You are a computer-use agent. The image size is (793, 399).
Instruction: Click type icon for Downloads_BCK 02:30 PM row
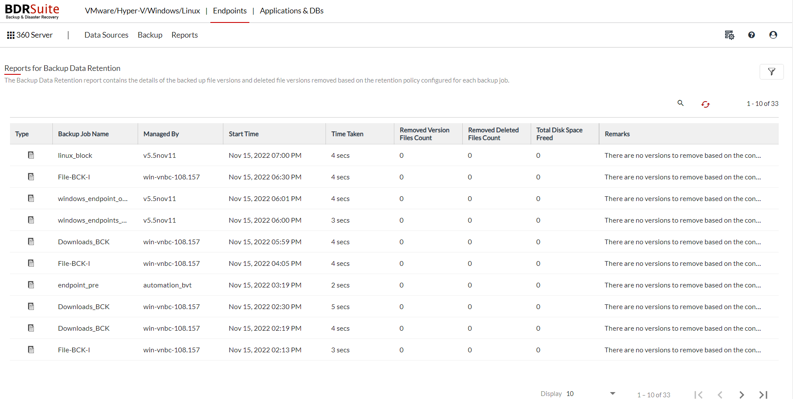pyautogui.click(x=31, y=306)
